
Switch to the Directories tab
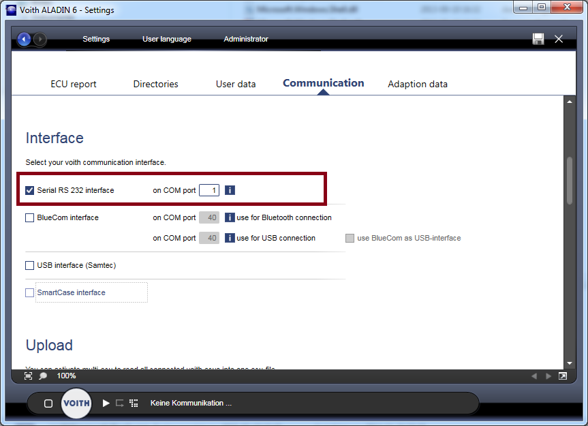[x=155, y=84]
